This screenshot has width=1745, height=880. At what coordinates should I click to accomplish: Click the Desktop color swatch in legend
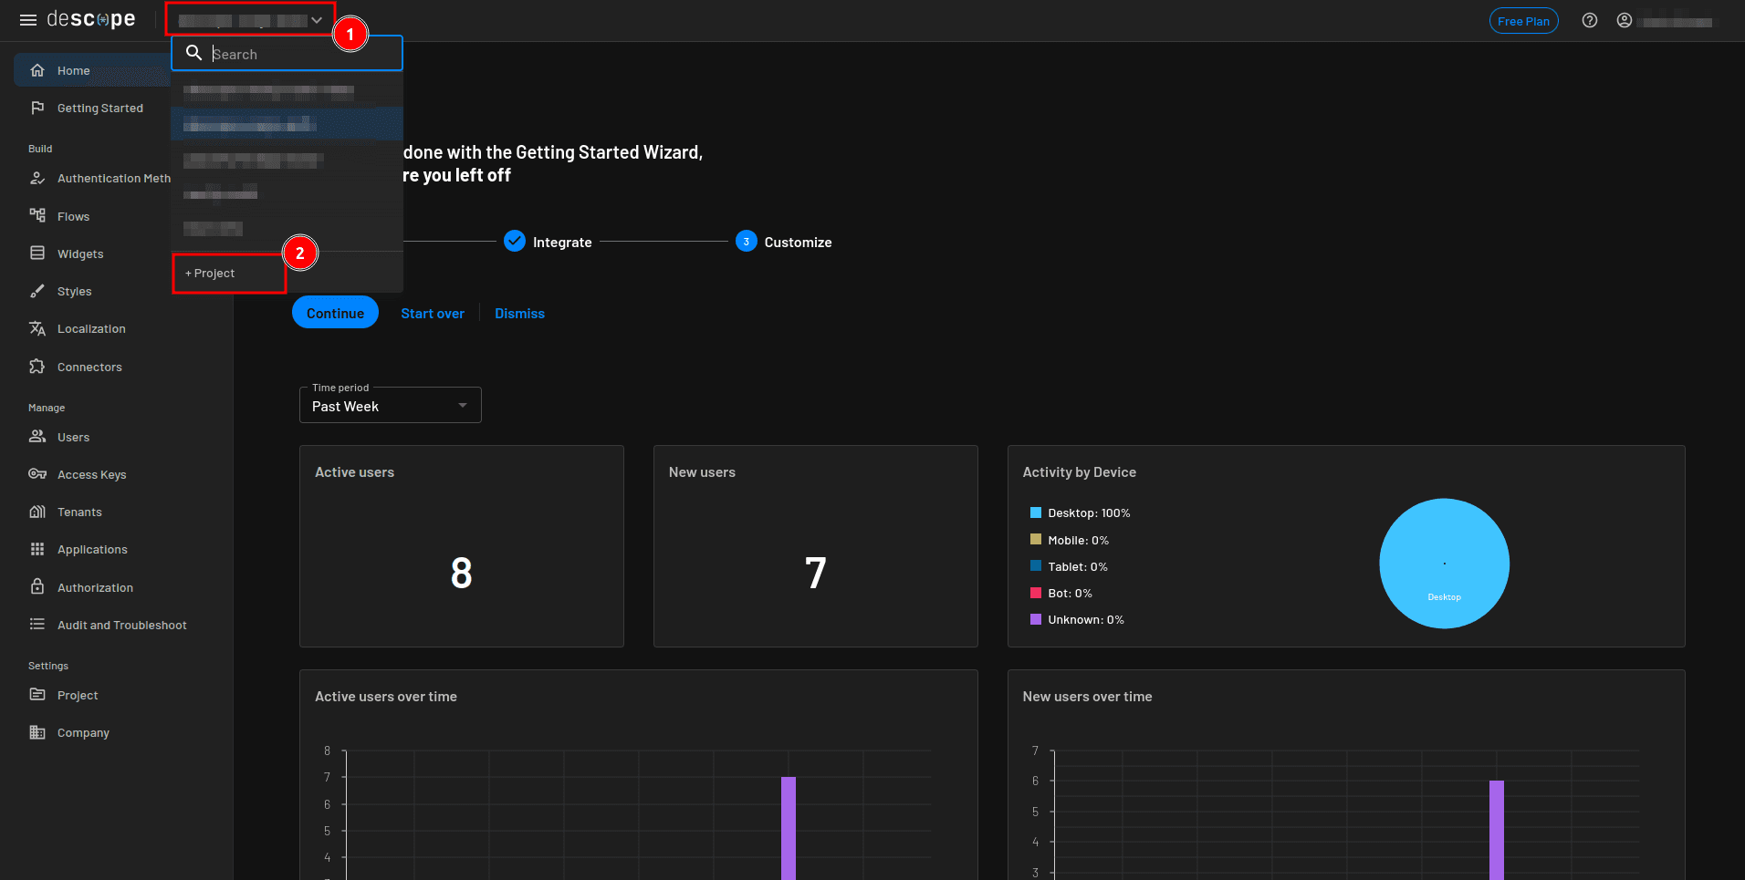point(1035,512)
